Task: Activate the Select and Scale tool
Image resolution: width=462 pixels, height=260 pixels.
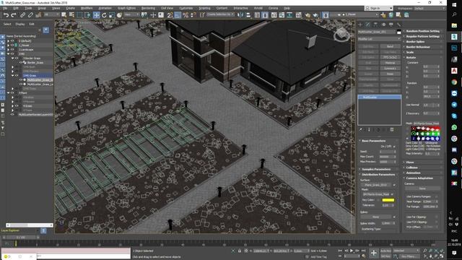Action: coord(112,14)
